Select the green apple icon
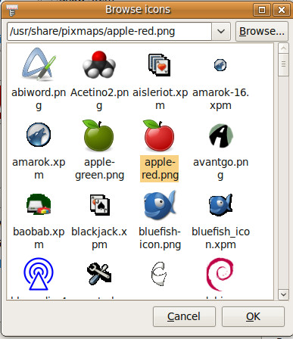Viewport: 293px width, 339px height. [98, 135]
